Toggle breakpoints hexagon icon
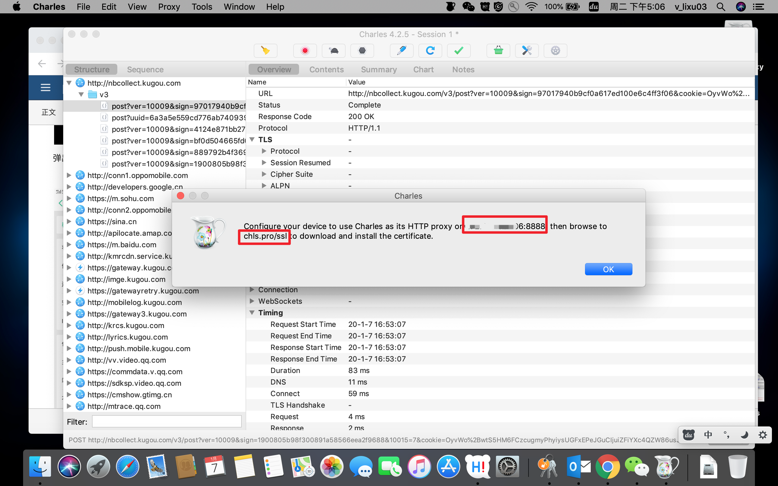The image size is (778, 486). pos(362,50)
